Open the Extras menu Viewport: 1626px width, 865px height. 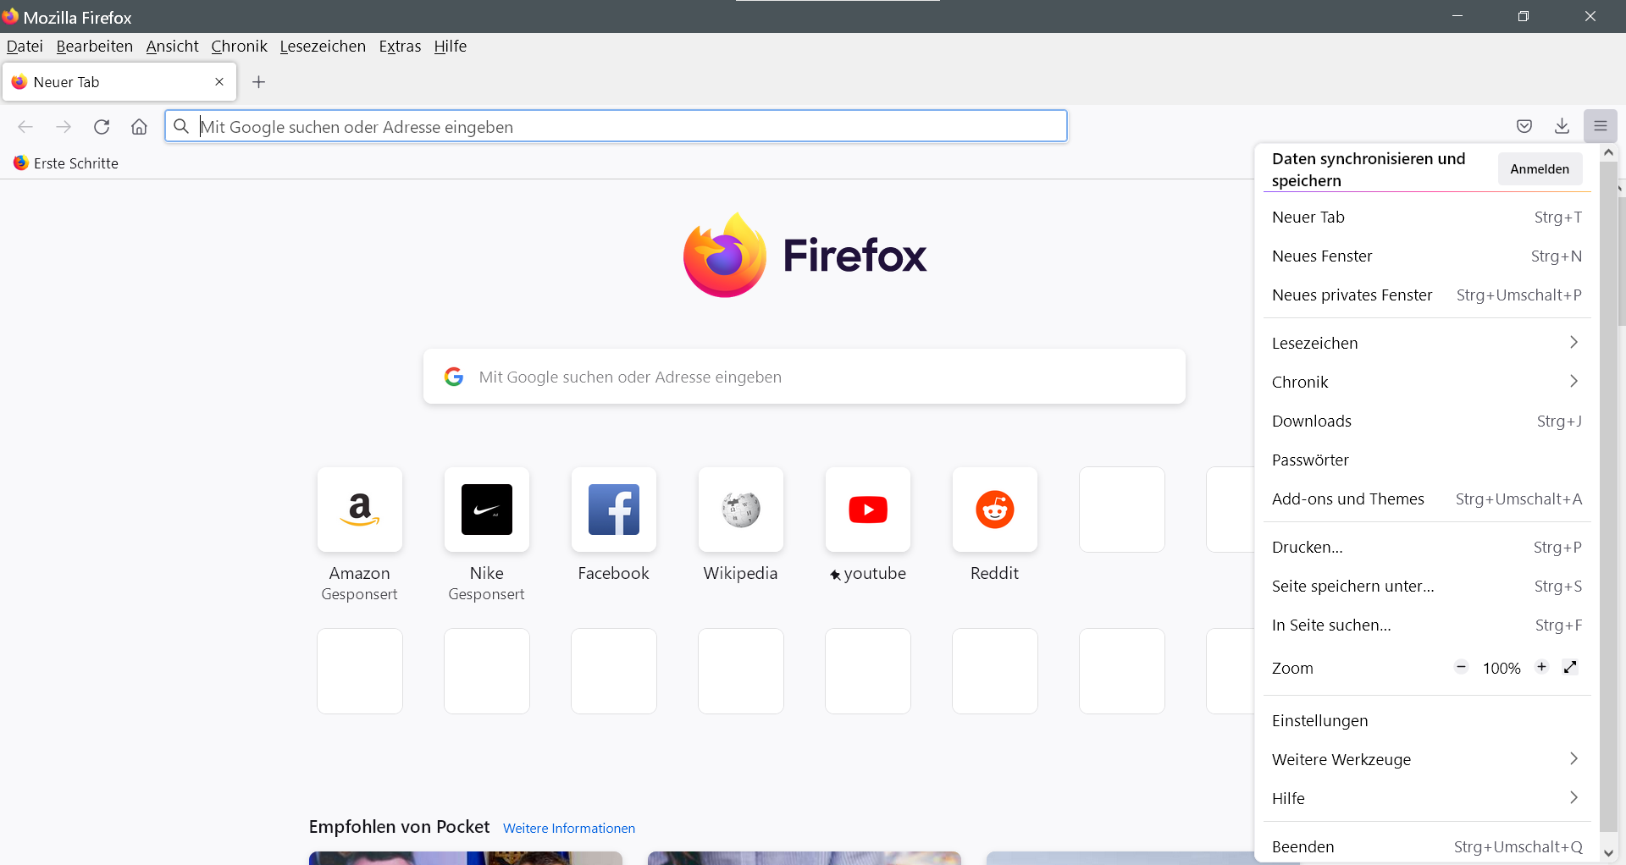(400, 47)
